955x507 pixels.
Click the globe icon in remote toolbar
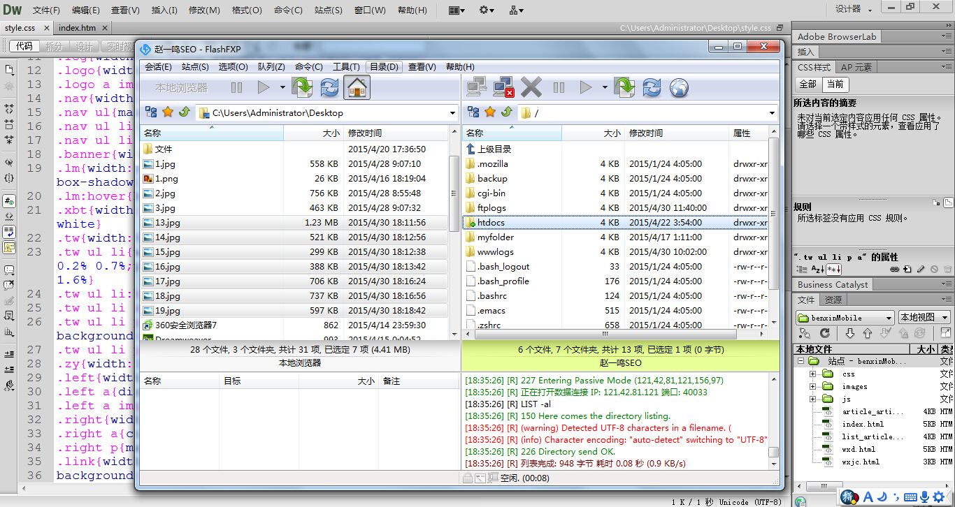click(679, 88)
